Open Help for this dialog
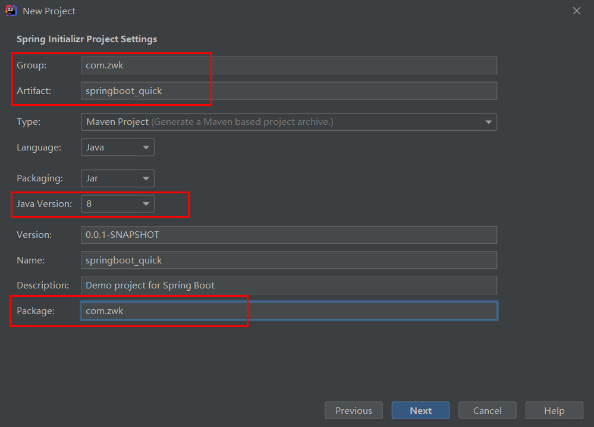 554,410
